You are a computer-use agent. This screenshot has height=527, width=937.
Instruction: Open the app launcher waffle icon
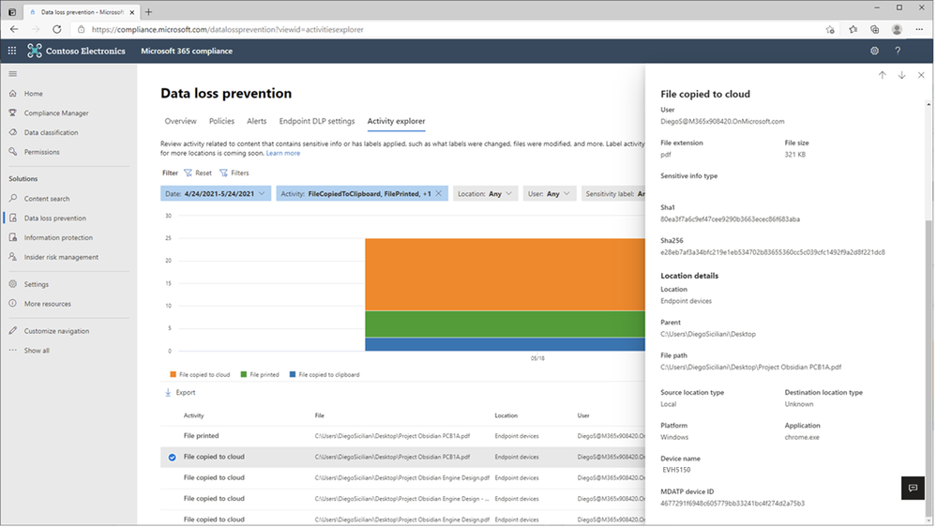click(x=12, y=51)
